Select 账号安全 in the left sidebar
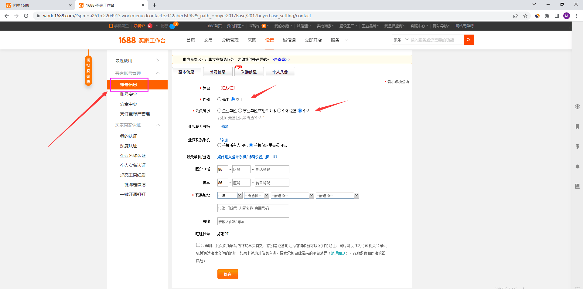This screenshot has height=289, width=583. click(128, 94)
